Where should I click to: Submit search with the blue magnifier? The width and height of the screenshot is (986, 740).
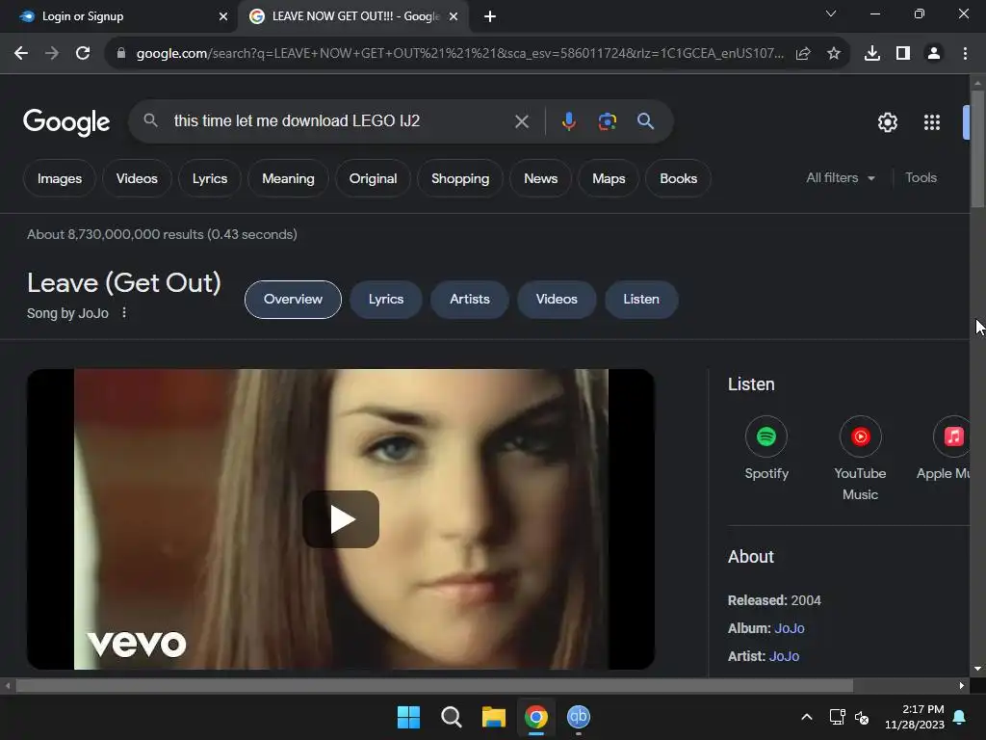click(x=646, y=121)
